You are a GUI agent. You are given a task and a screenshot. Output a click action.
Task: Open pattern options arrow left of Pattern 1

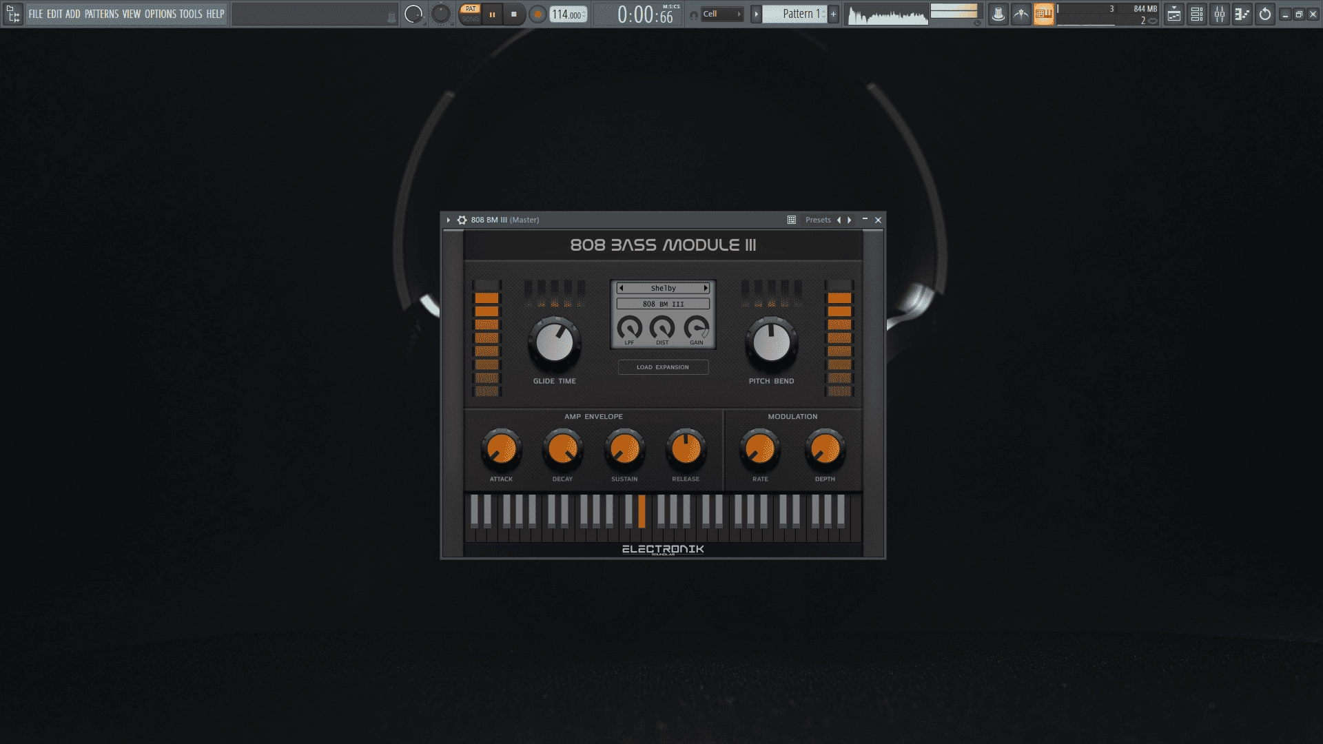[x=756, y=14]
